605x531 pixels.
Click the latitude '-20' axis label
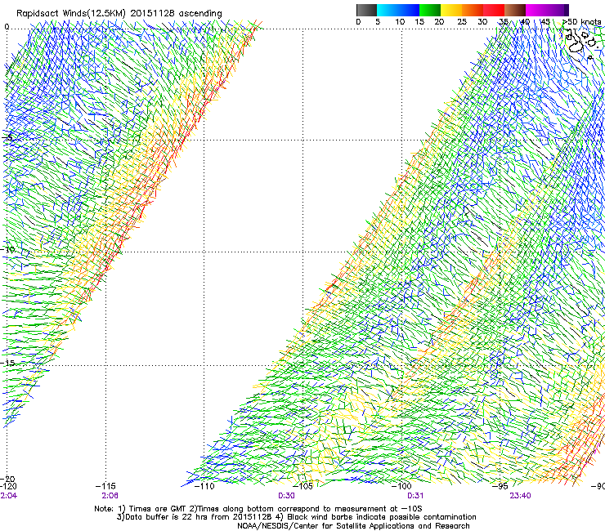coord(8,479)
